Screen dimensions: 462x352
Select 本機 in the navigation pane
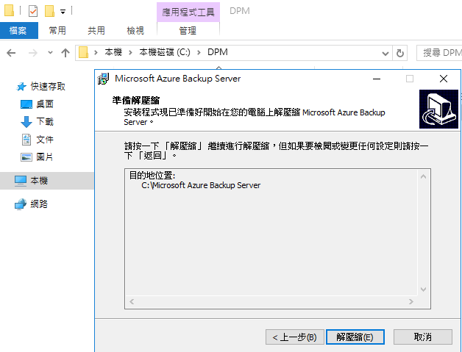coord(47,181)
